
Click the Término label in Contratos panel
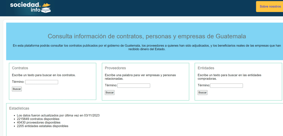pos(18,82)
